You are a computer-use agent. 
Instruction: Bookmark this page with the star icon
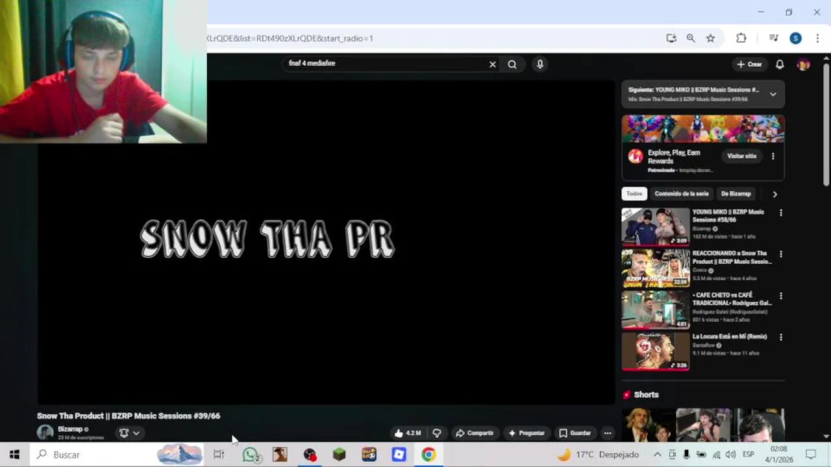point(710,38)
